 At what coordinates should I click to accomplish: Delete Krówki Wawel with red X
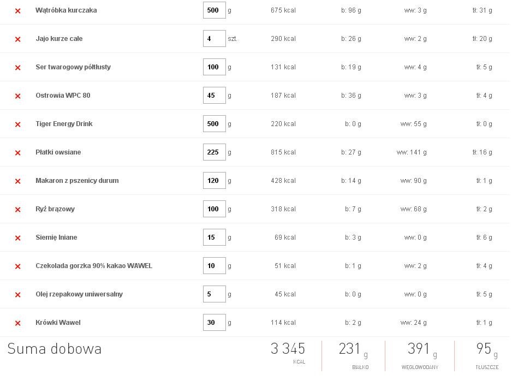18,323
